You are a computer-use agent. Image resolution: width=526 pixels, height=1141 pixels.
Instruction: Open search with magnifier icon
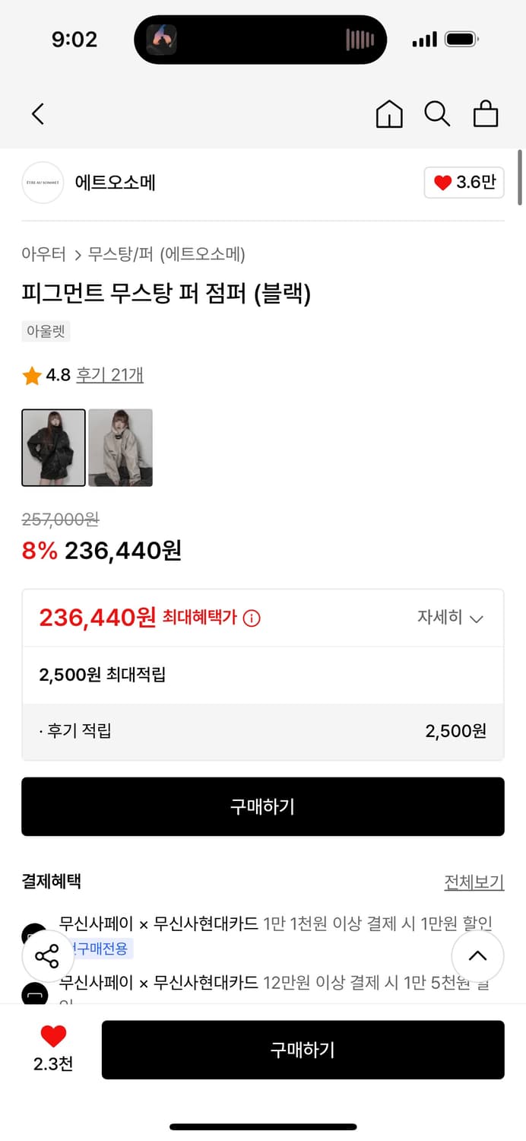[x=437, y=114]
